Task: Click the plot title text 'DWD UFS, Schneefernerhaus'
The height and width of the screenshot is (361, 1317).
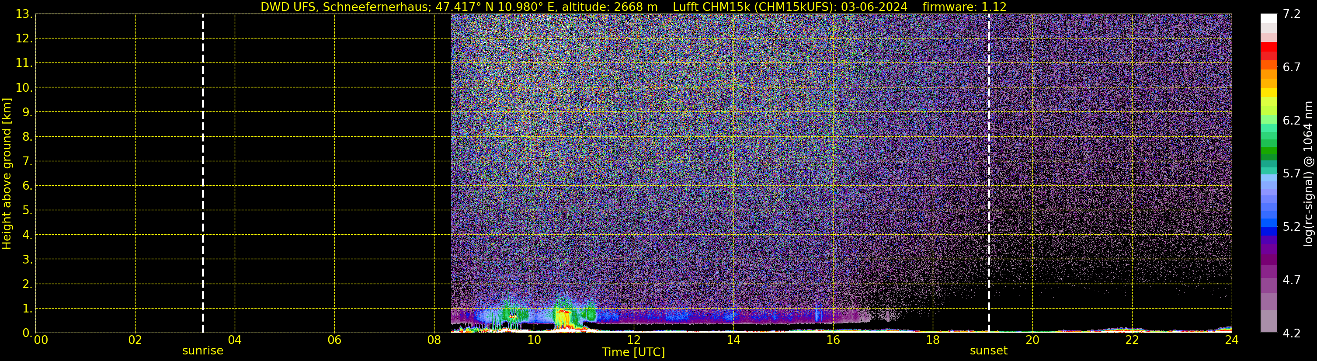Action: point(344,7)
